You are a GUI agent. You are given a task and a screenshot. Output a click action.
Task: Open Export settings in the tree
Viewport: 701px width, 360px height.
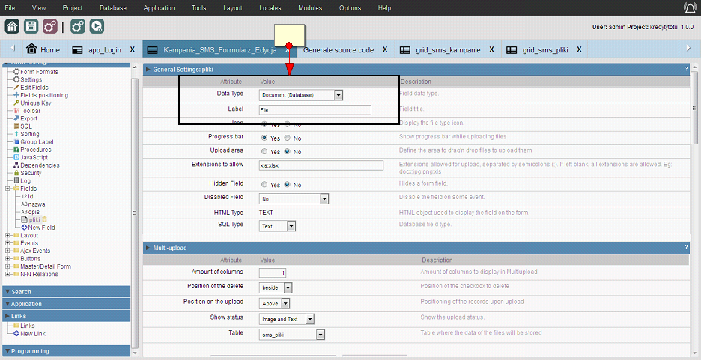(x=28, y=118)
